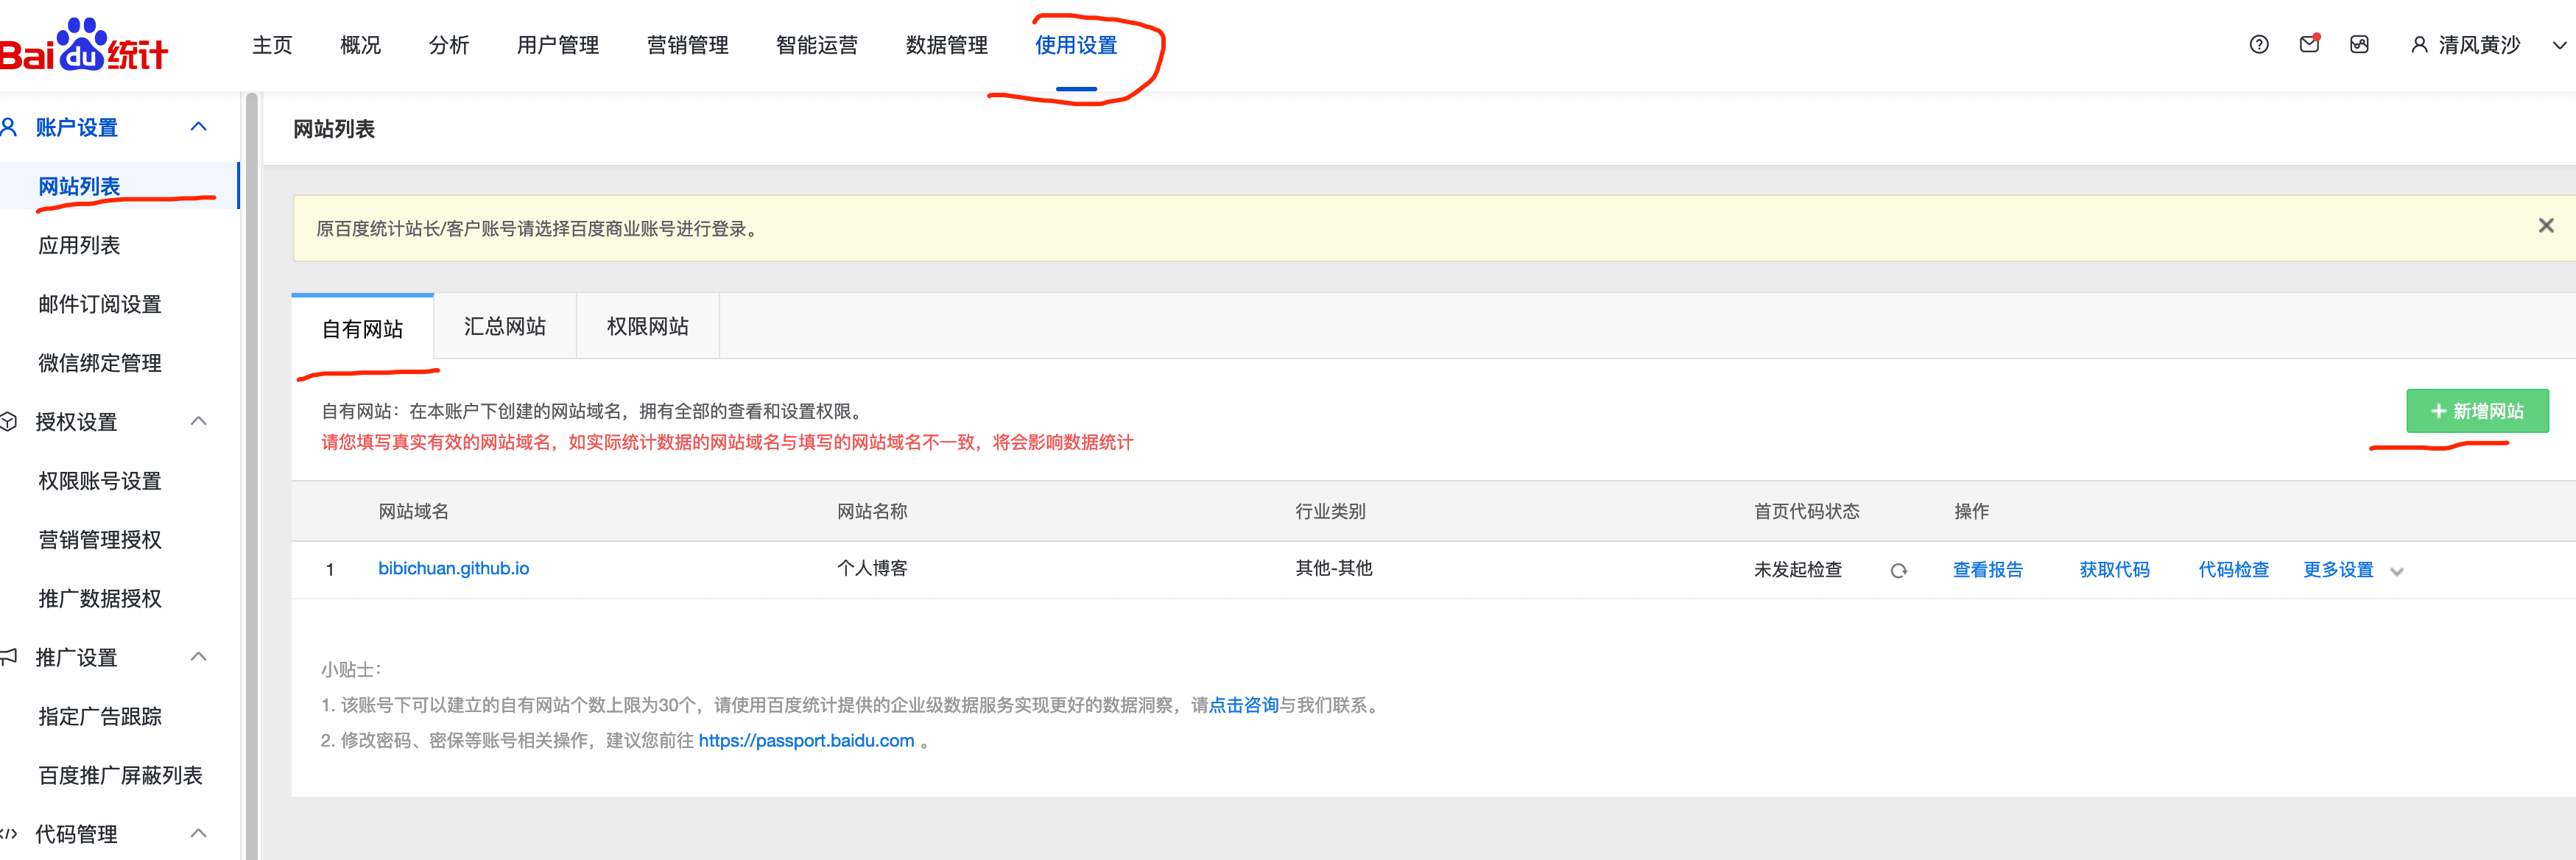Expand the 更多设置 dropdown

pos(2396,571)
